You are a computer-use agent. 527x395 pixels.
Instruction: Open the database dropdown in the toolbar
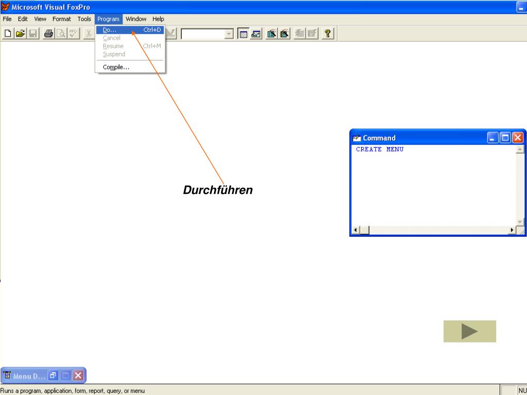coord(229,33)
